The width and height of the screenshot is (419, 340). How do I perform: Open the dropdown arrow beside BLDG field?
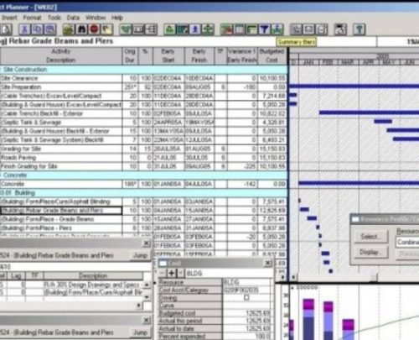(x=181, y=273)
